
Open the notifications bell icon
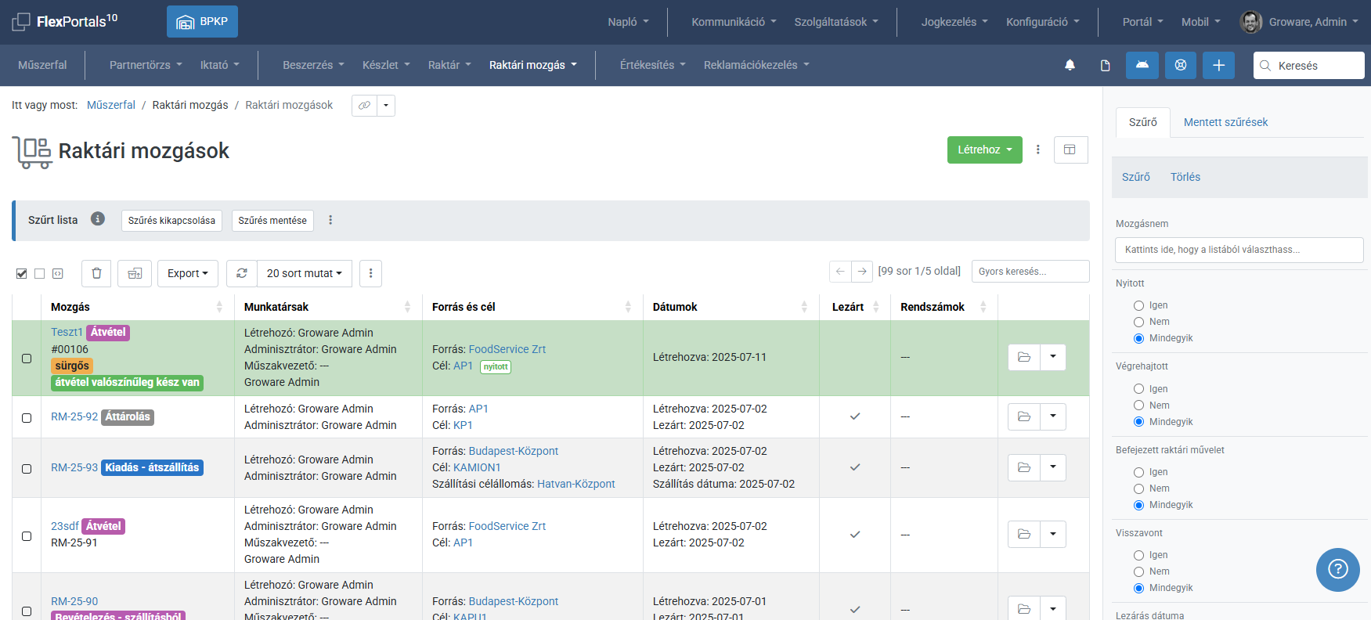coord(1070,65)
